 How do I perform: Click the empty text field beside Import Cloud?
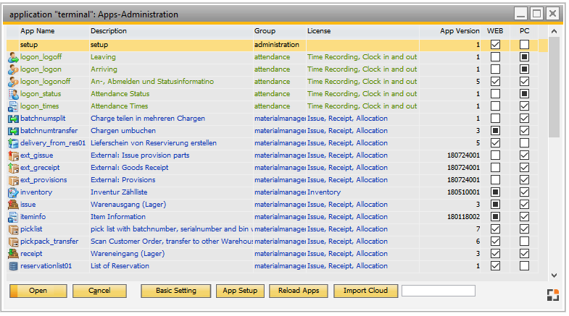point(439,291)
